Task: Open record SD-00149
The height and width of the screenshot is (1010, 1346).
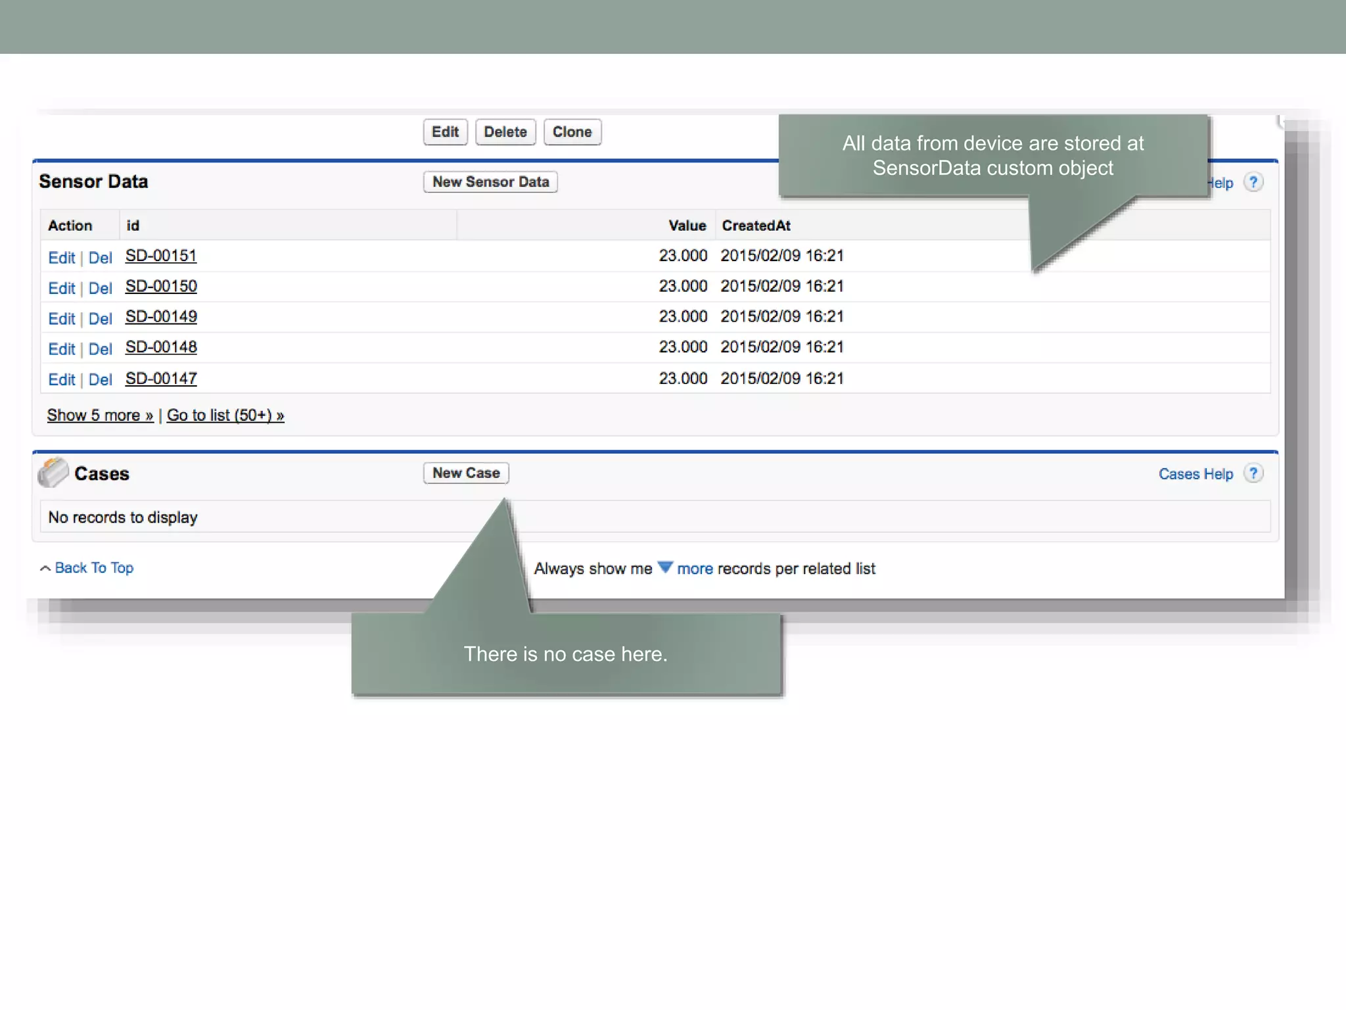Action: tap(161, 316)
